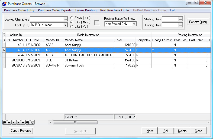Viewport: 213px width, 139px height.
Task: Create a New purchase order
Action: pyautogui.click(x=150, y=131)
